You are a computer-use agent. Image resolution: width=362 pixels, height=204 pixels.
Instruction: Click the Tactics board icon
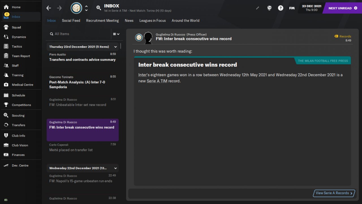click(x=6, y=46)
